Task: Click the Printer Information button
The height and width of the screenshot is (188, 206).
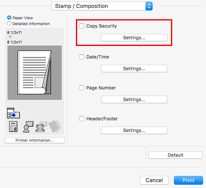Action: coord(35,140)
